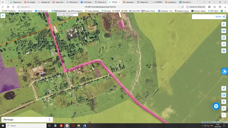228x128 pixels.
Task: Open a new browser tab
Action: [x=195, y=2]
